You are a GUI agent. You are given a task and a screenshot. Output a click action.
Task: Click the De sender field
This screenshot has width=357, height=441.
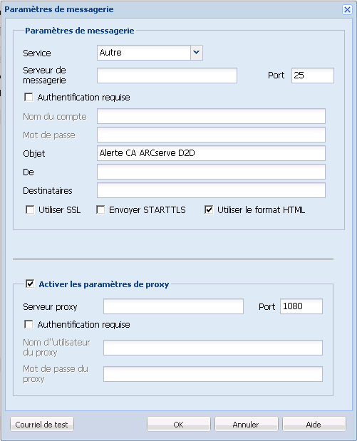point(211,172)
